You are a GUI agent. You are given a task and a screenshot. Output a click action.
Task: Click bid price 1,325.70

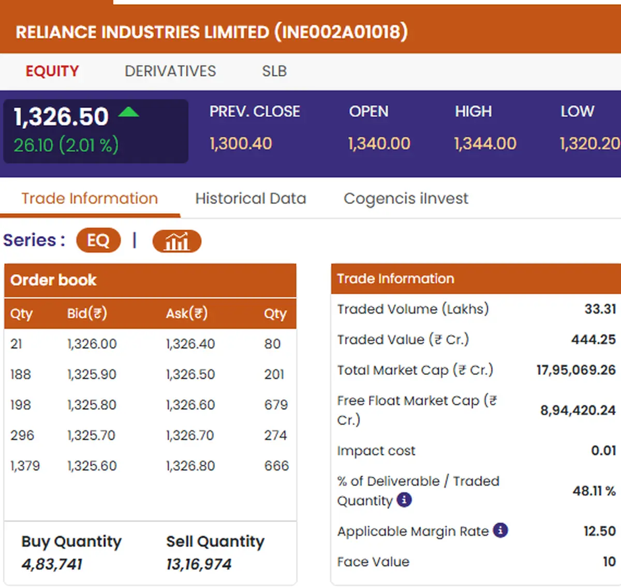click(92, 435)
